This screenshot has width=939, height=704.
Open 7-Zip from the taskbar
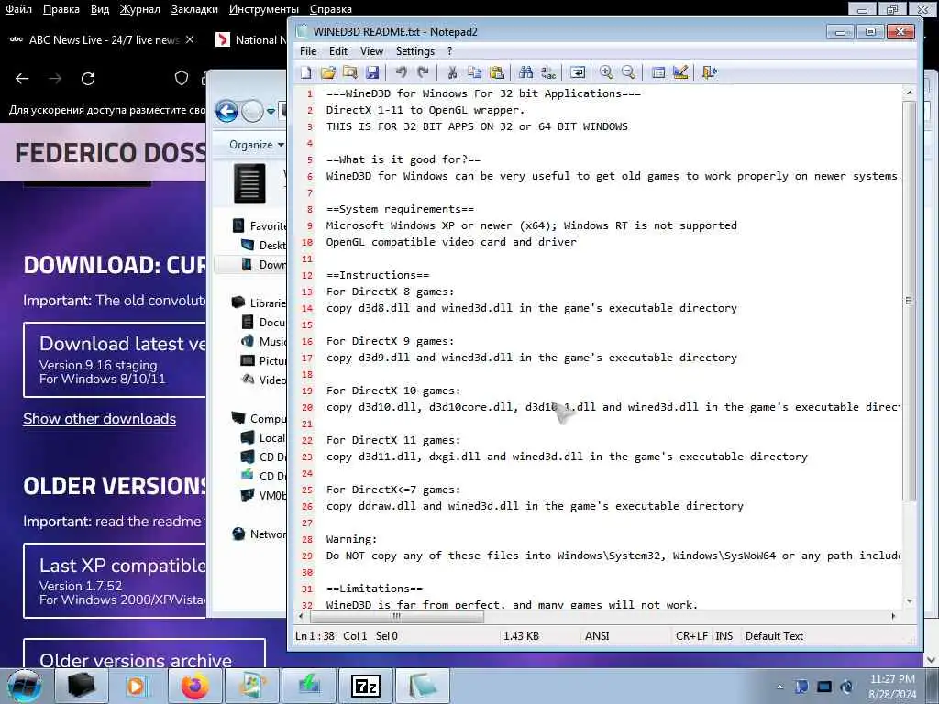[x=366, y=686]
